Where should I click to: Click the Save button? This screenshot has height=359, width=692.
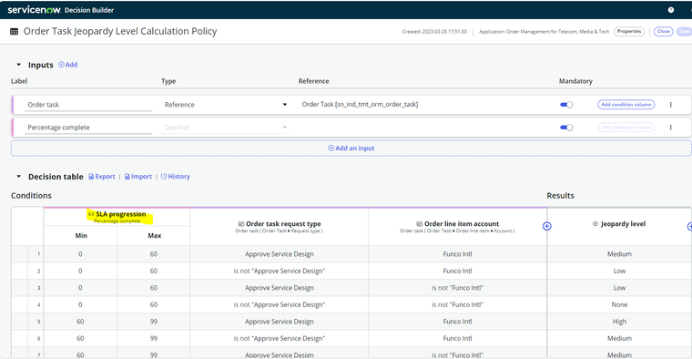pyautogui.click(x=684, y=31)
